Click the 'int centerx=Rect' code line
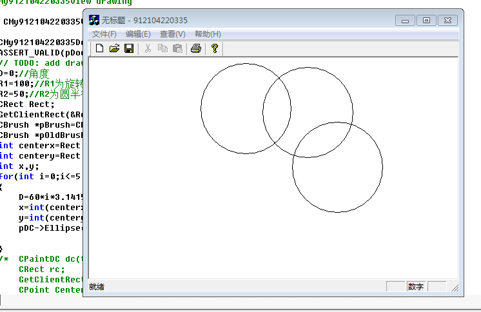 click(x=40, y=146)
